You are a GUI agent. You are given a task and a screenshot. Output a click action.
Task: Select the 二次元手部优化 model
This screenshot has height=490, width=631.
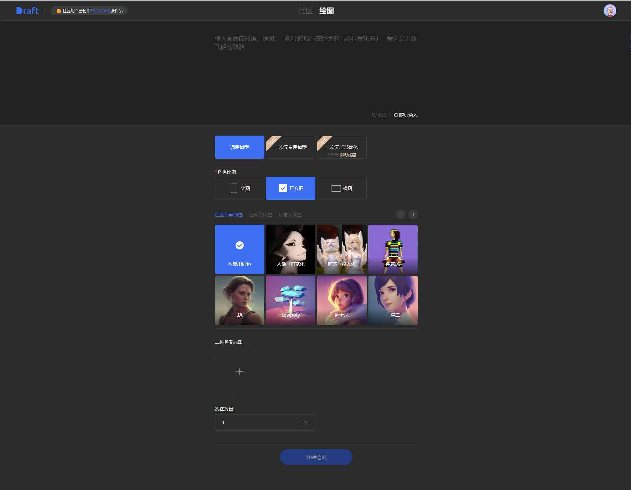point(342,147)
